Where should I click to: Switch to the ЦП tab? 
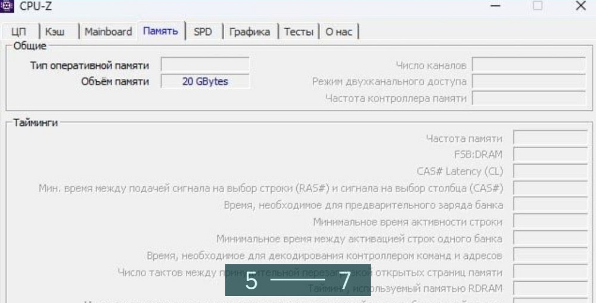click(x=20, y=32)
